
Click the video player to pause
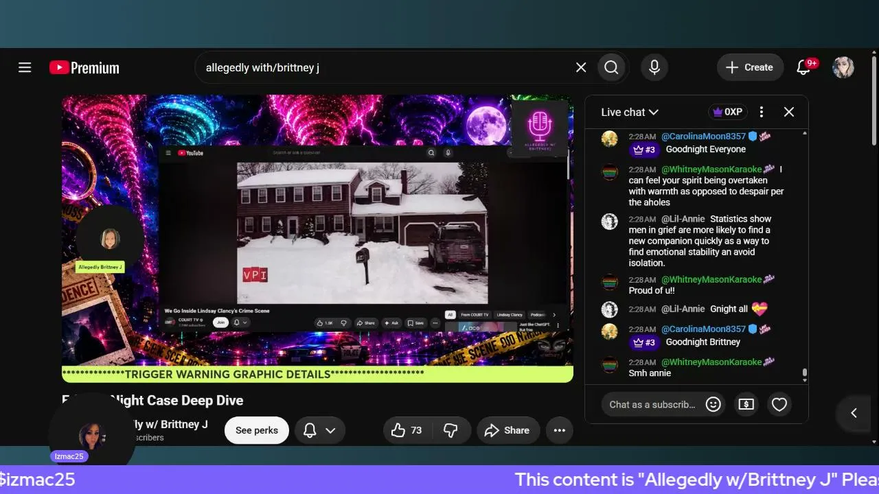[317, 238]
